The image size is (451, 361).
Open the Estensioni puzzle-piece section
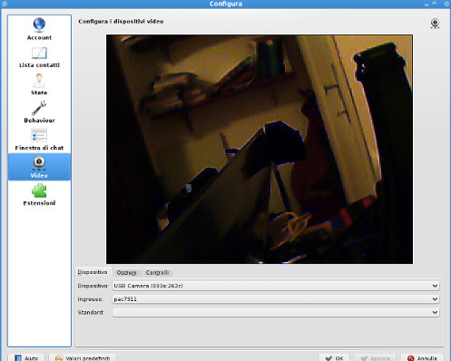click(x=39, y=195)
